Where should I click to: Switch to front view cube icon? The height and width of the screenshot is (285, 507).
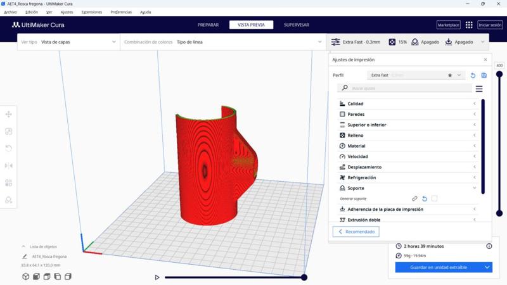click(x=36, y=276)
